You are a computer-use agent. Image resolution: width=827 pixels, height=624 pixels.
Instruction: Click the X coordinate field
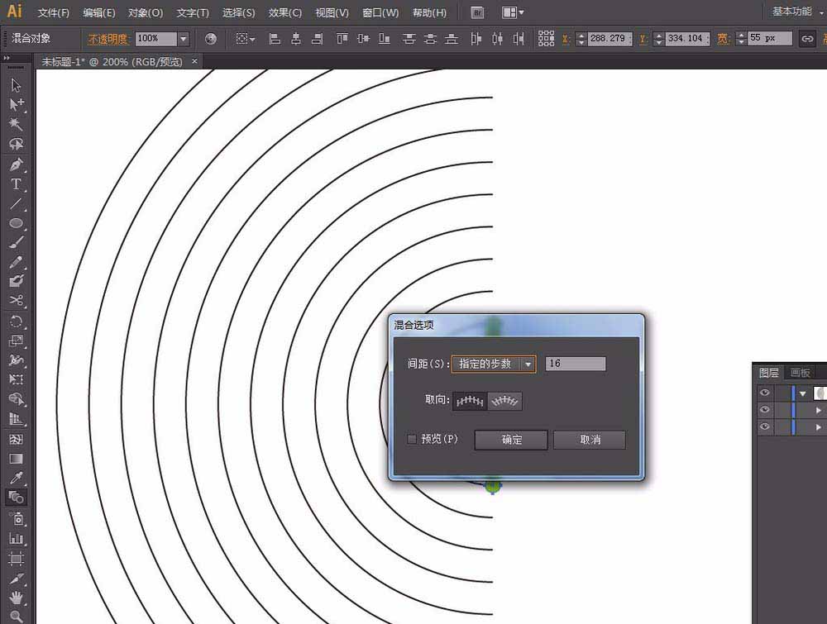point(610,39)
